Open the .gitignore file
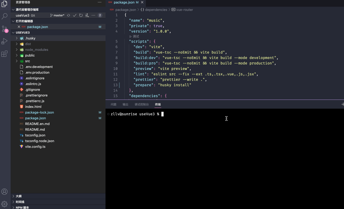 coord(58,89)
